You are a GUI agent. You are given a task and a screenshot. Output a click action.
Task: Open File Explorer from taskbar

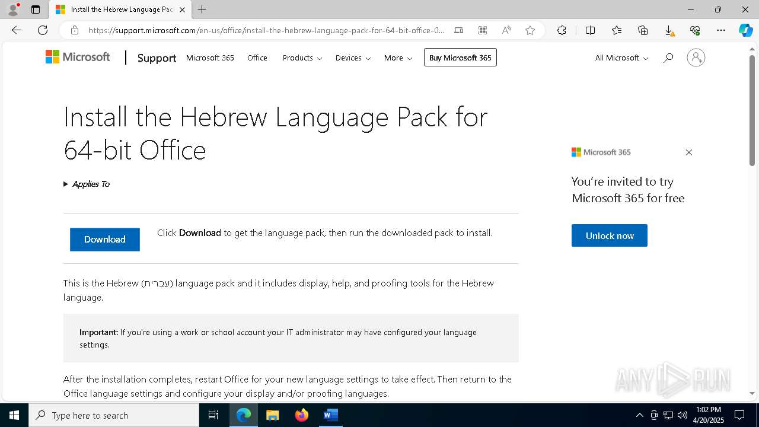click(272, 415)
